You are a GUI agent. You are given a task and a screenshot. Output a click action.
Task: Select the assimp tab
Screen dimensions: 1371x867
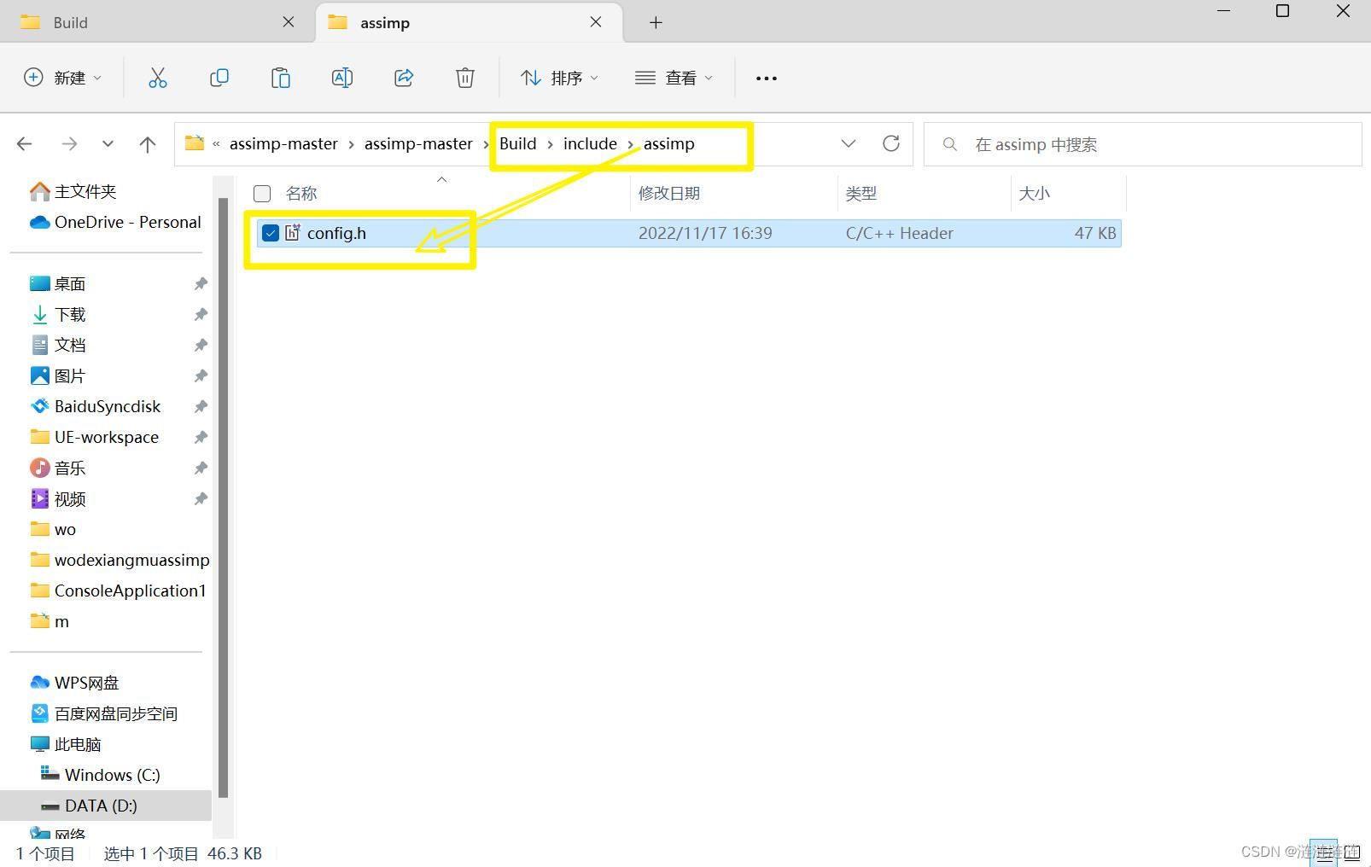pyautogui.click(x=468, y=22)
